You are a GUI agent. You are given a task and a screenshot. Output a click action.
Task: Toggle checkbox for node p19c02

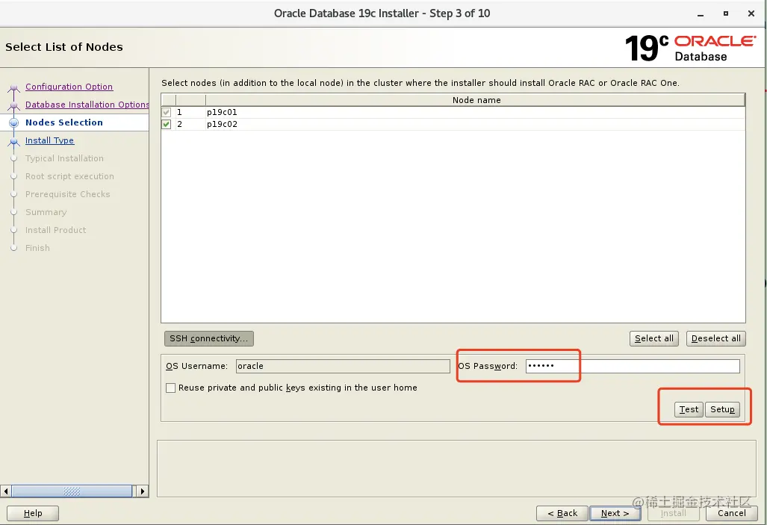click(167, 124)
